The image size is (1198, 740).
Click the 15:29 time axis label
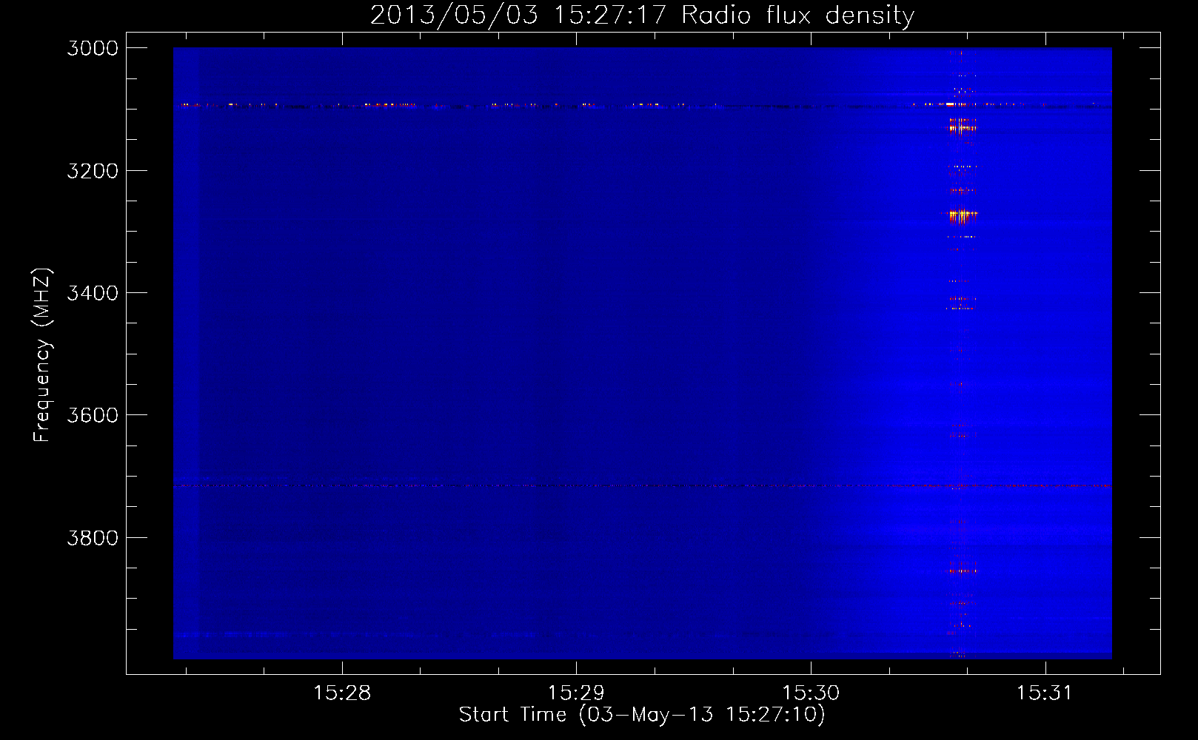576,693
